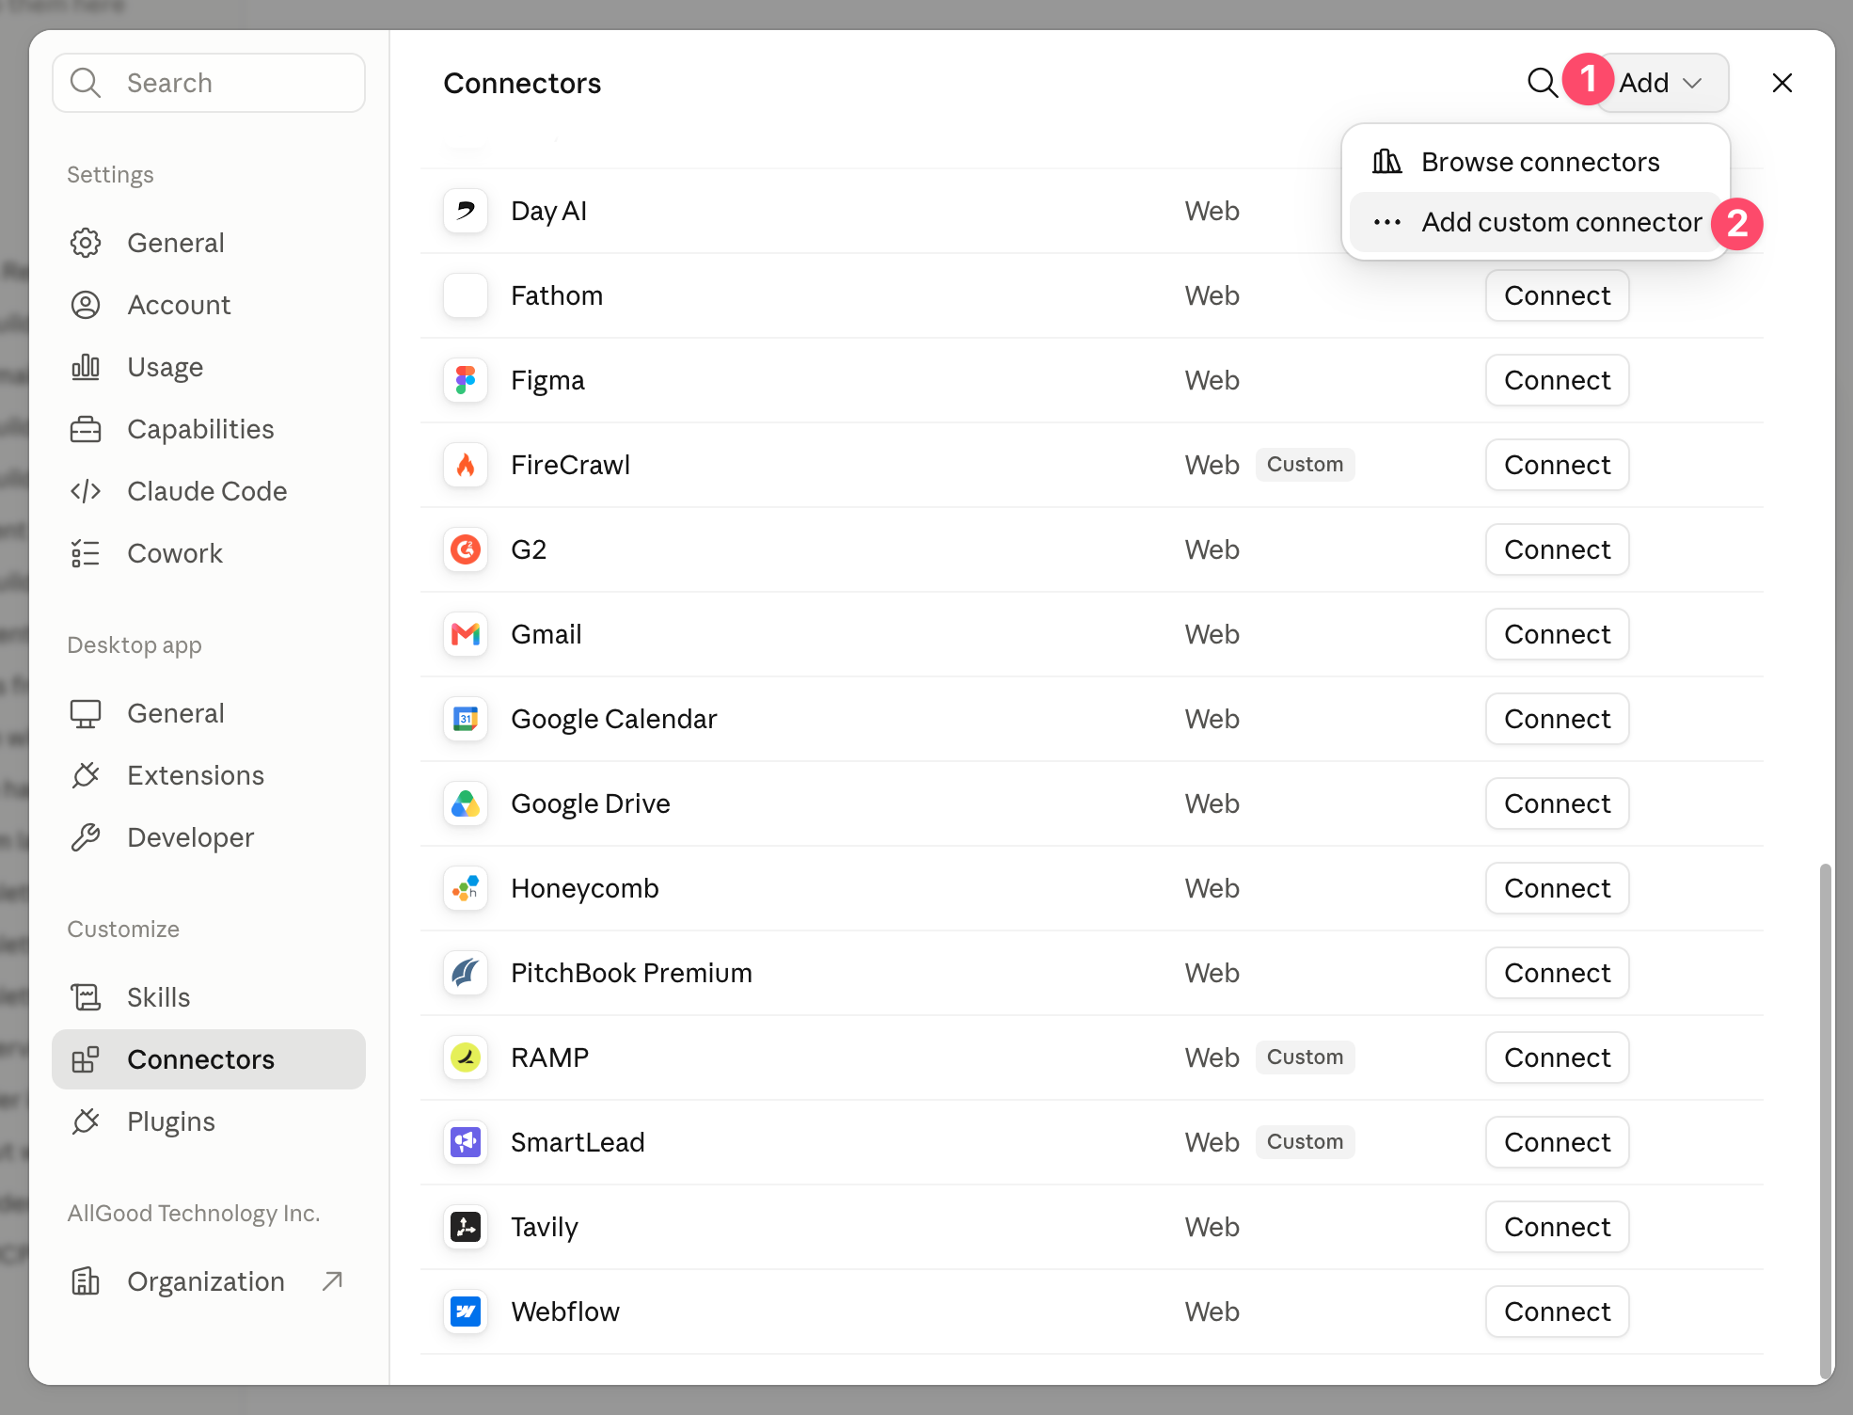
Task: Open Capabilities settings
Action: coord(209,429)
